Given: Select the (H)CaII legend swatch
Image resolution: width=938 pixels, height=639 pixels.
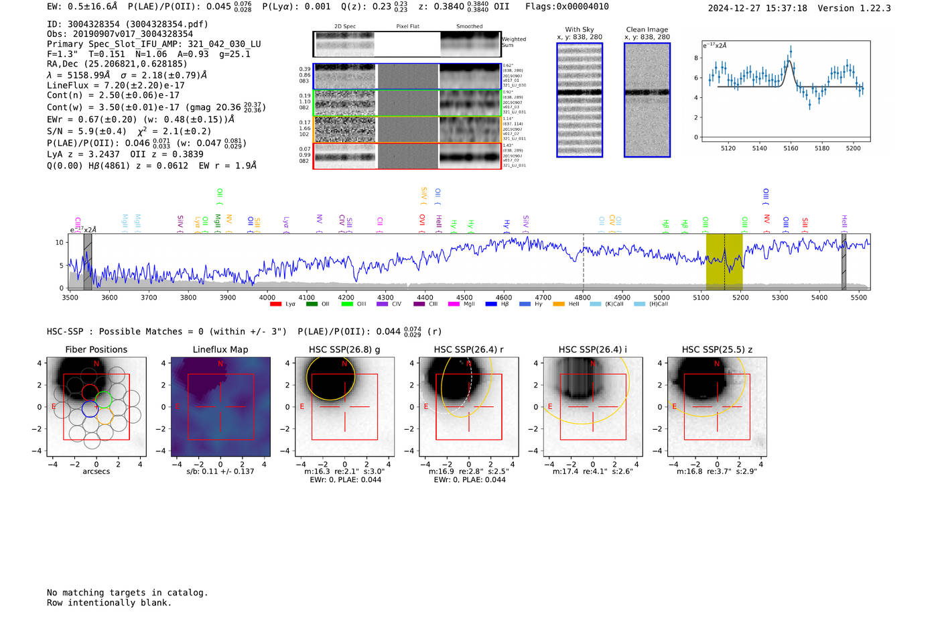Looking at the screenshot, I should pos(639,304).
